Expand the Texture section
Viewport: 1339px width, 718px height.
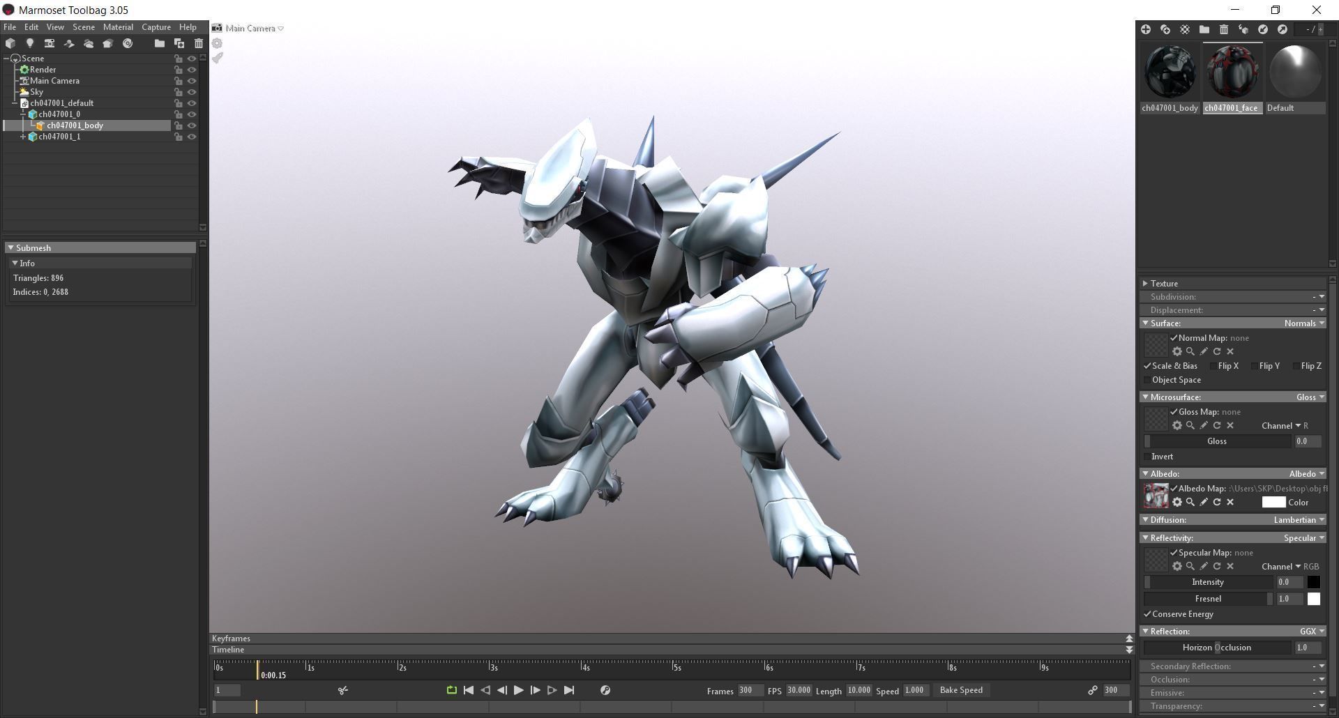coord(1145,284)
